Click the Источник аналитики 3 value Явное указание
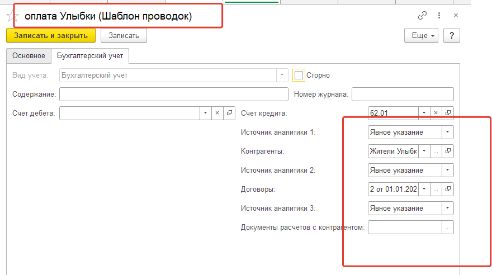The width and height of the screenshot is (492, 275). (405, 208)
